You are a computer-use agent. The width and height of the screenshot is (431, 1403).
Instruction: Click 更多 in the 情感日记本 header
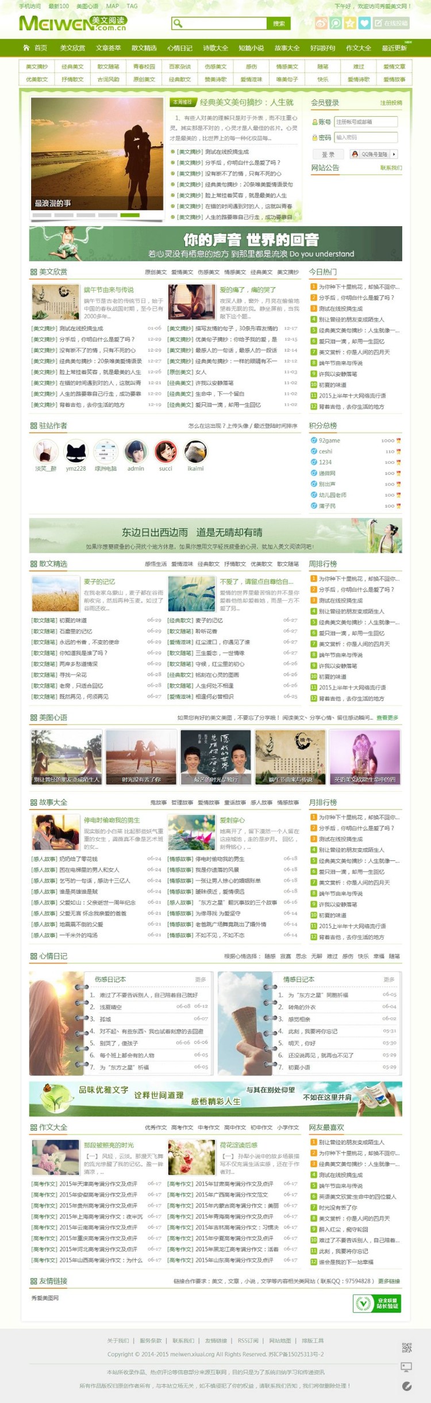[x=389, y=979]
